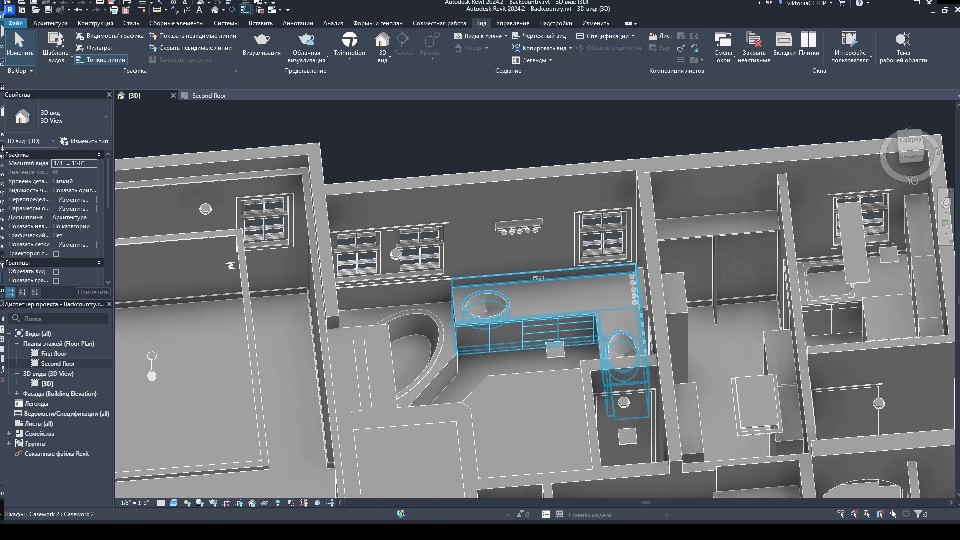Image resolution: width=960 pixels, height=540 pixels.
Task: Open the 3D вид type dropdown
Action: pos(106,117)
